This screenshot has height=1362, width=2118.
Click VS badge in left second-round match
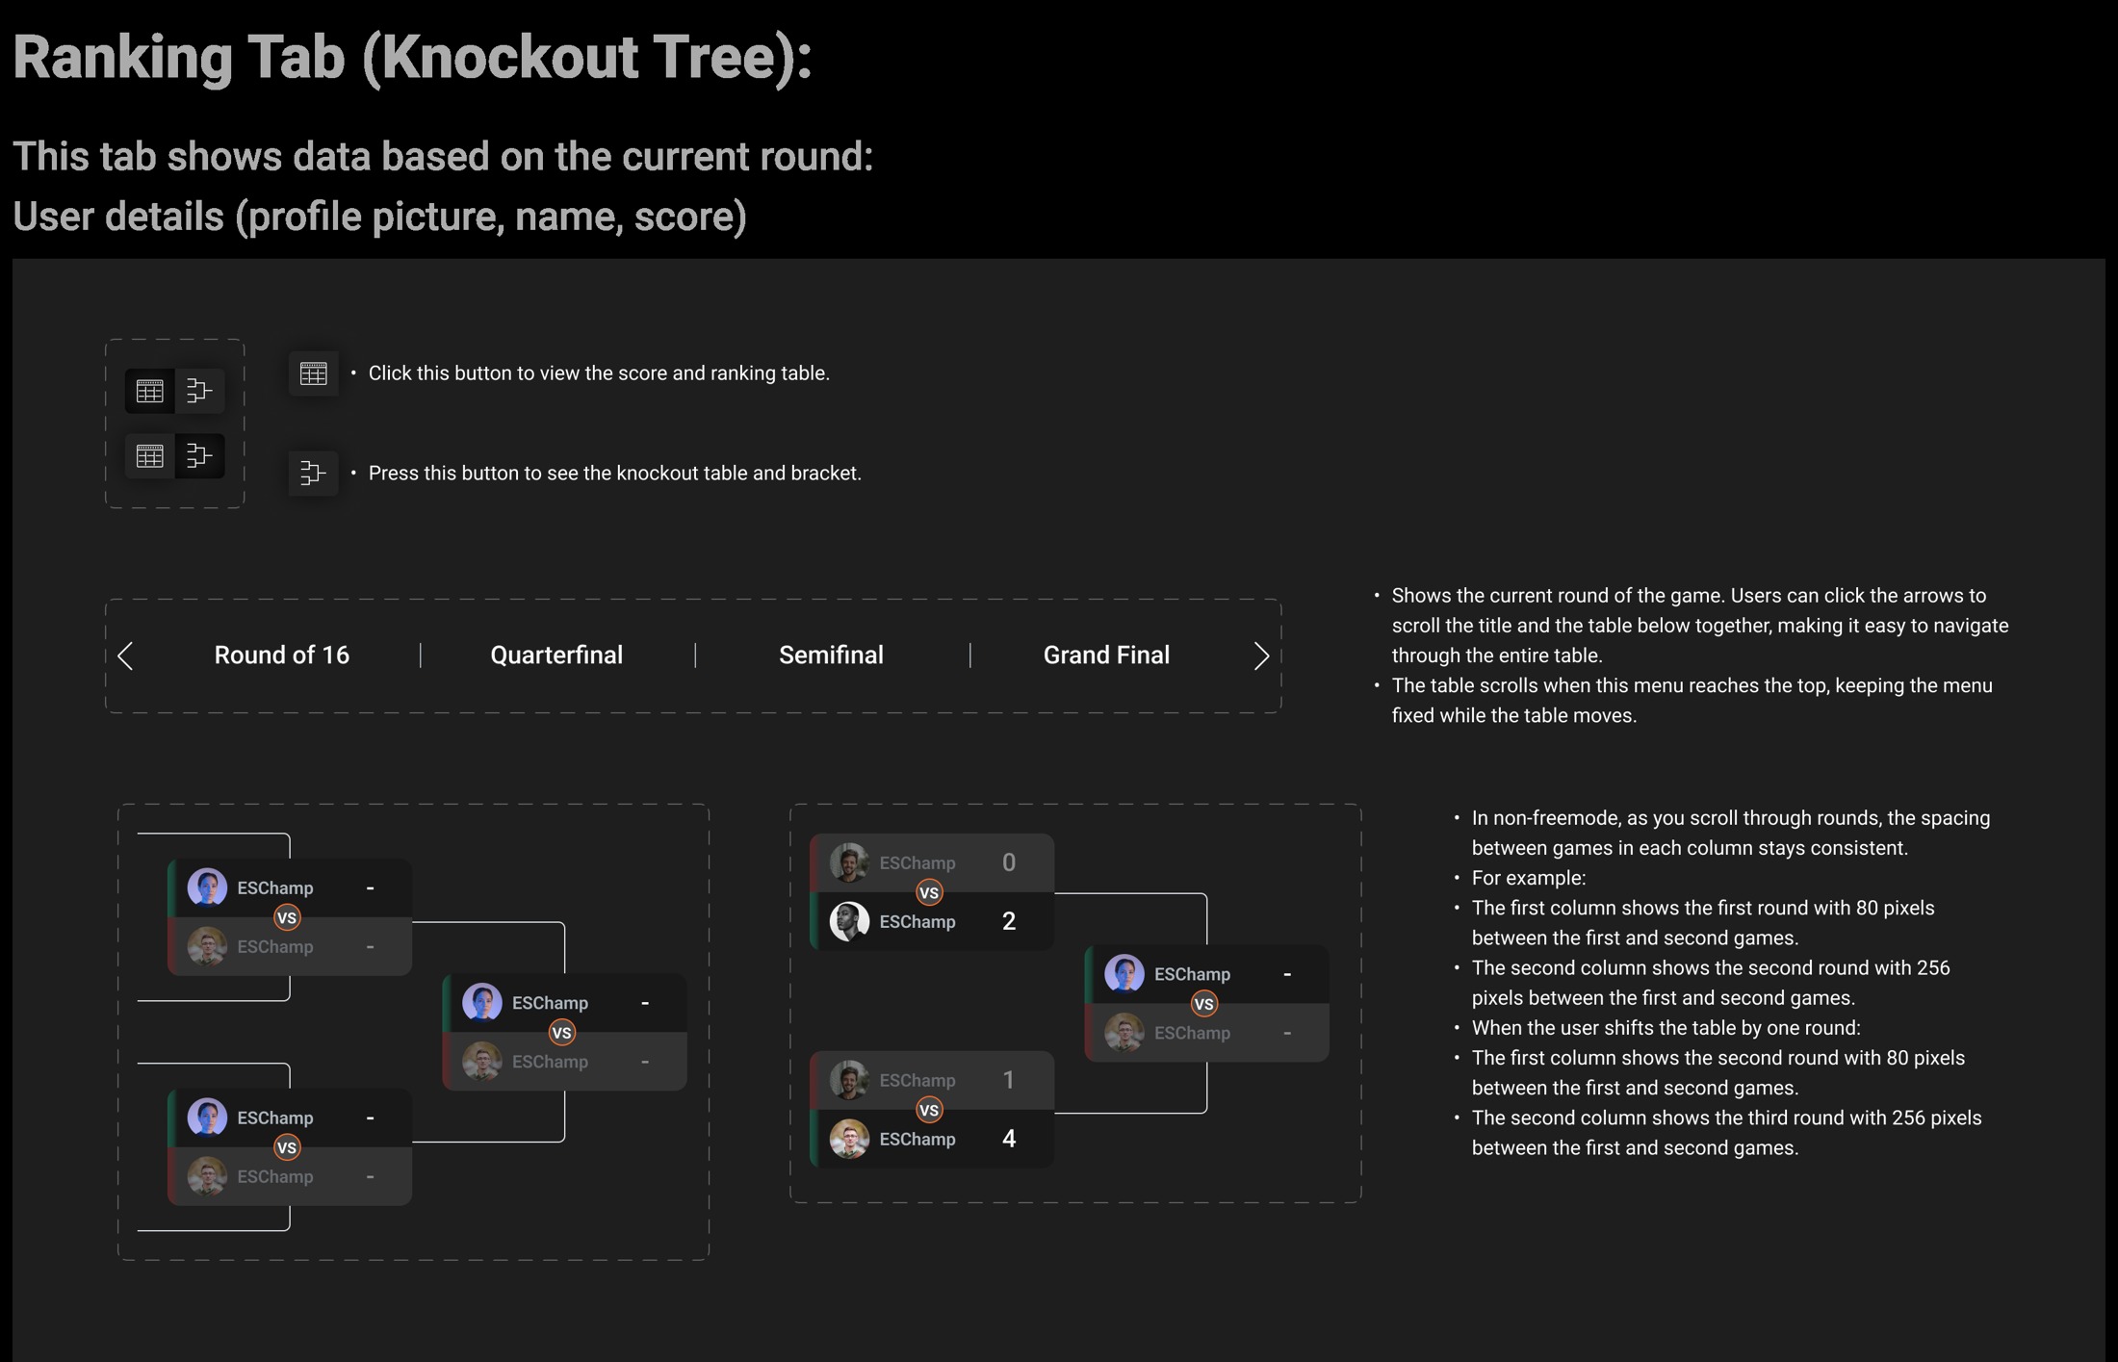[562, 1033]
